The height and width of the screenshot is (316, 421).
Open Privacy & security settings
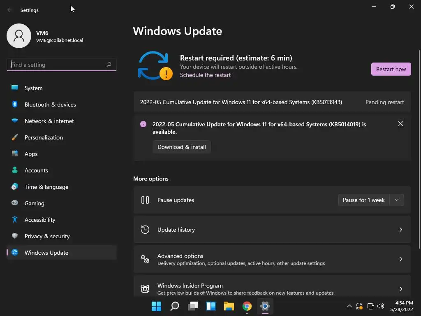pyautogui.click(x=62, y=236)
